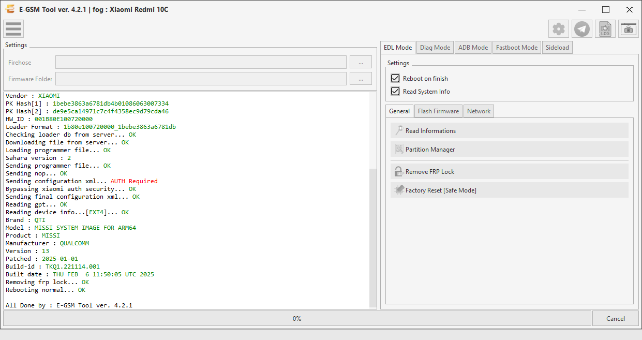Switch to the Fastboot Mode tab
The width and height of the screenshot is (642, 340).
click(517, 47)
